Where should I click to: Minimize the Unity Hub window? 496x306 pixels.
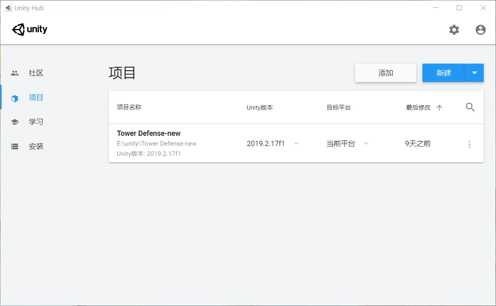[436, 8]
